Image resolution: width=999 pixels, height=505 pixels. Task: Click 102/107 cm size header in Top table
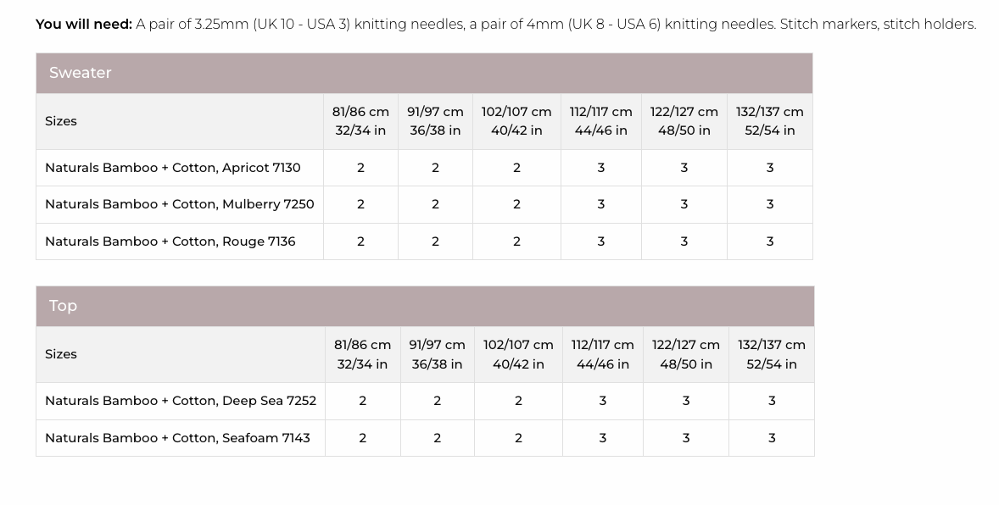[518, 354]
